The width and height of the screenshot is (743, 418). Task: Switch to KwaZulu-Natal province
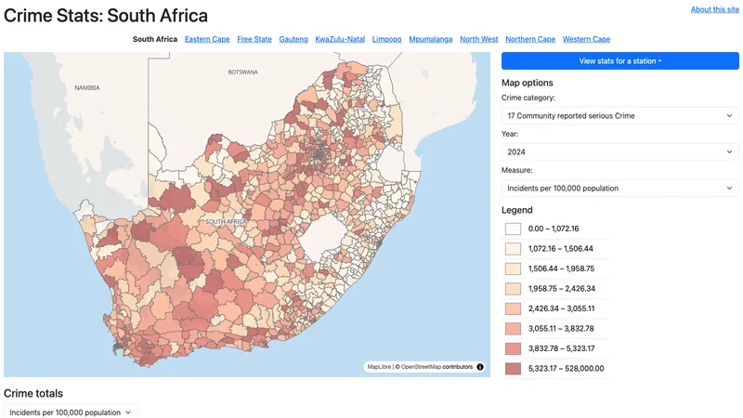[340, 39]
